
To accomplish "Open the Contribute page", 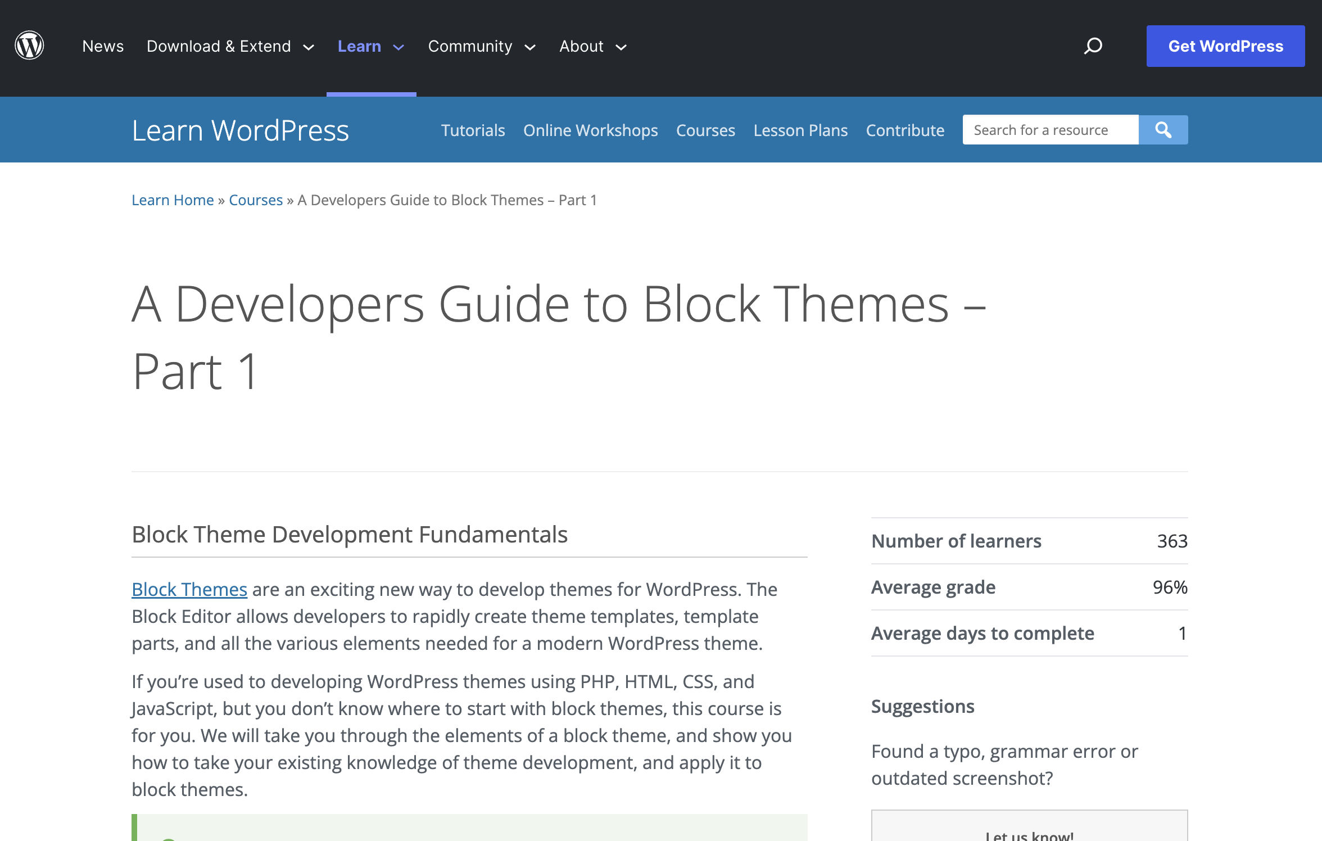I will [x=905, y=130].
